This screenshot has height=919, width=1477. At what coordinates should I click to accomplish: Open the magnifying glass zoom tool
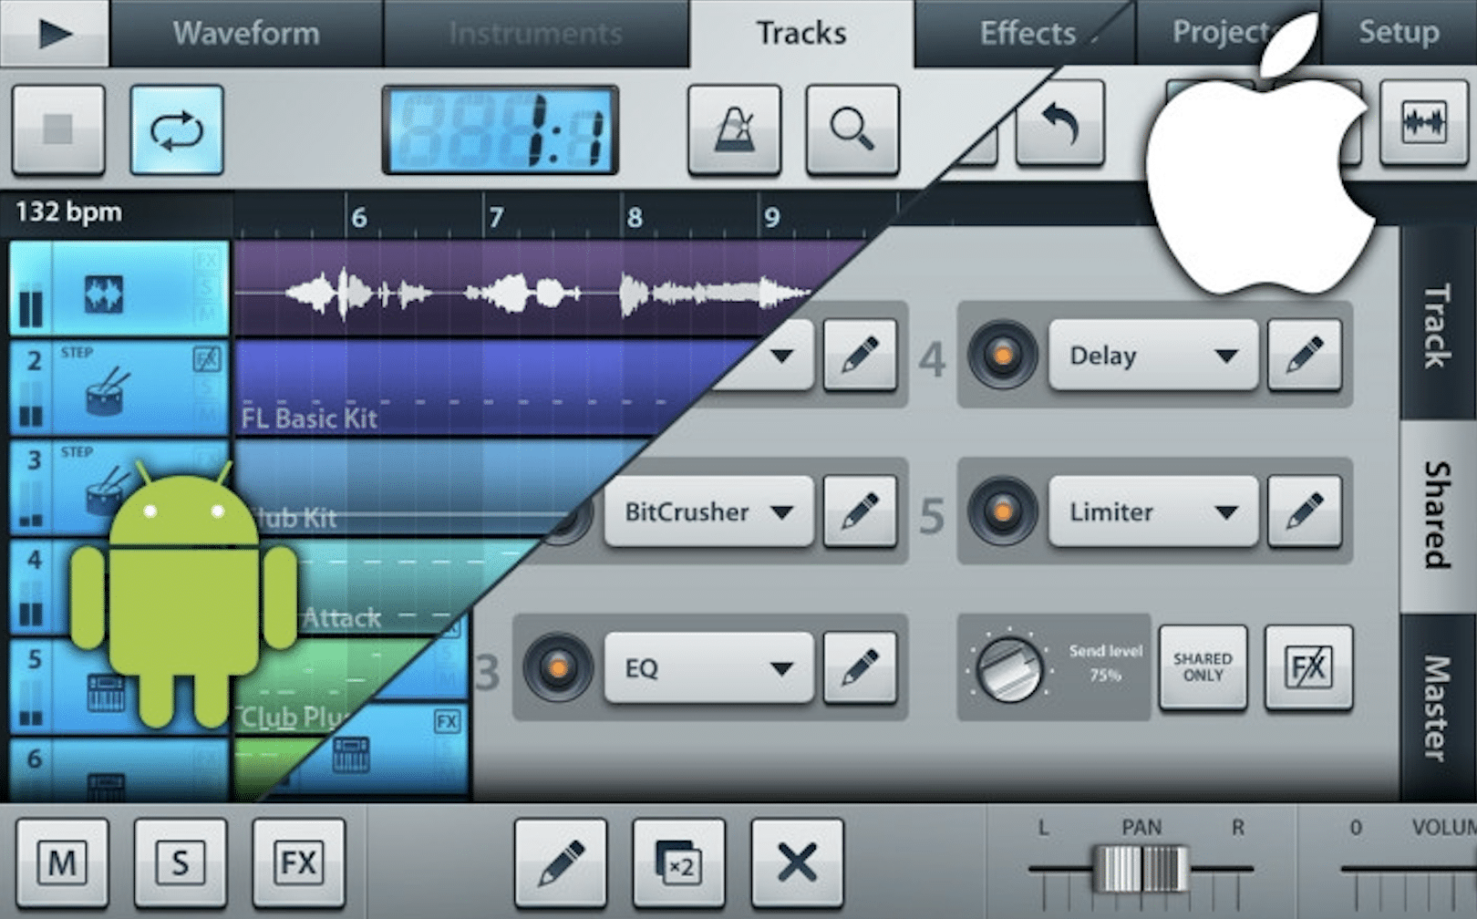tap(852, 129)
